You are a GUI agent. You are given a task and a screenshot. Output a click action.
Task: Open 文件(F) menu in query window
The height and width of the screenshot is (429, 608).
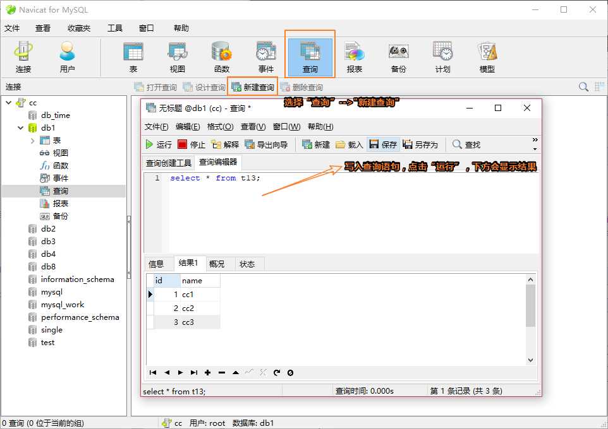pyautogui.click(x=156, y=127)
